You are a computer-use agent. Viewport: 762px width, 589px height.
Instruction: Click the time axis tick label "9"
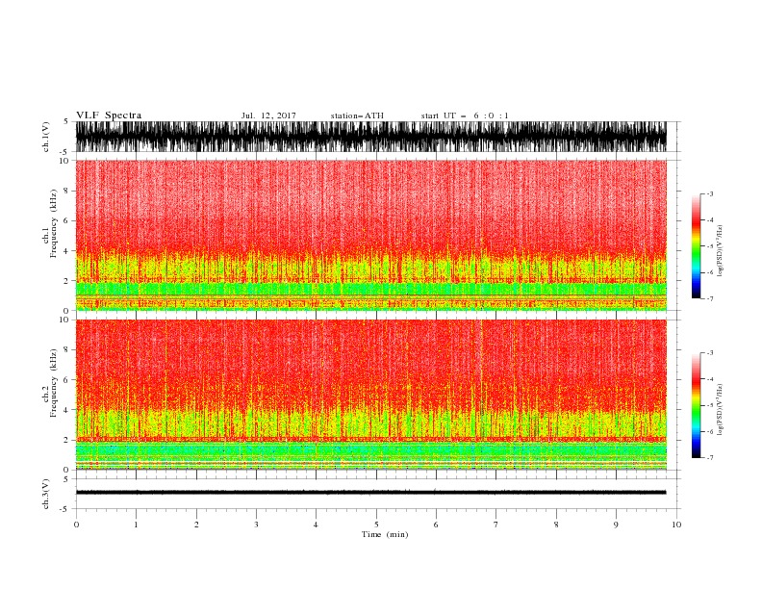tap(616, 525)
